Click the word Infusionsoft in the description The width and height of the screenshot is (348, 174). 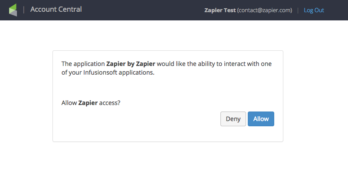(x=100, y=72)
